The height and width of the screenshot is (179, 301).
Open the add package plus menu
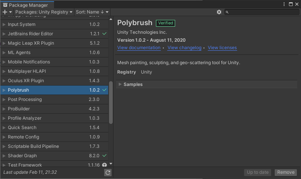point(7,12)
